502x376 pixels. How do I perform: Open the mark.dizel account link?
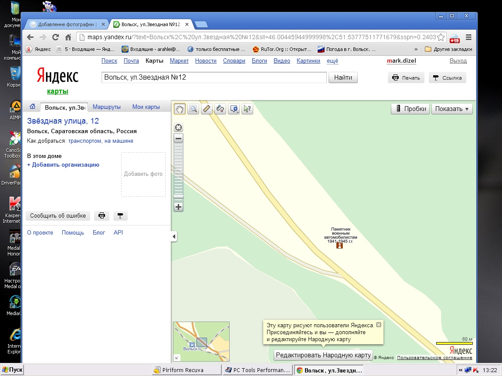[401, 61]
